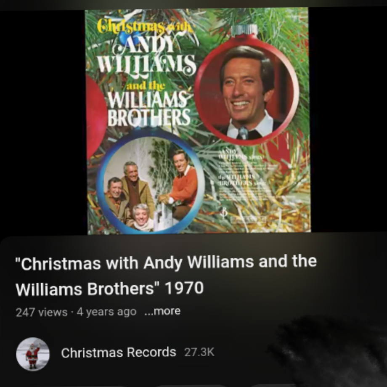Tap the WILLIAMS BROTHERS text on the cover
Viewport: 387px width, 387px height.
coord(148,109)
